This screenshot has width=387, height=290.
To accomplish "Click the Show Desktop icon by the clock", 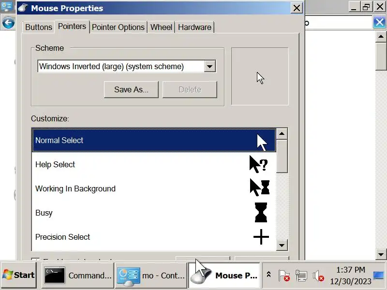I will coord(379,275).
